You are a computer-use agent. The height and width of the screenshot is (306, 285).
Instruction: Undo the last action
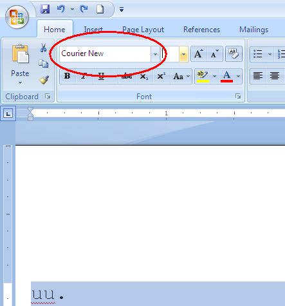(x=61, y=9)
